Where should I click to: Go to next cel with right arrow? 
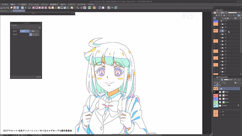pyautogui.click(x=222, y=83)
